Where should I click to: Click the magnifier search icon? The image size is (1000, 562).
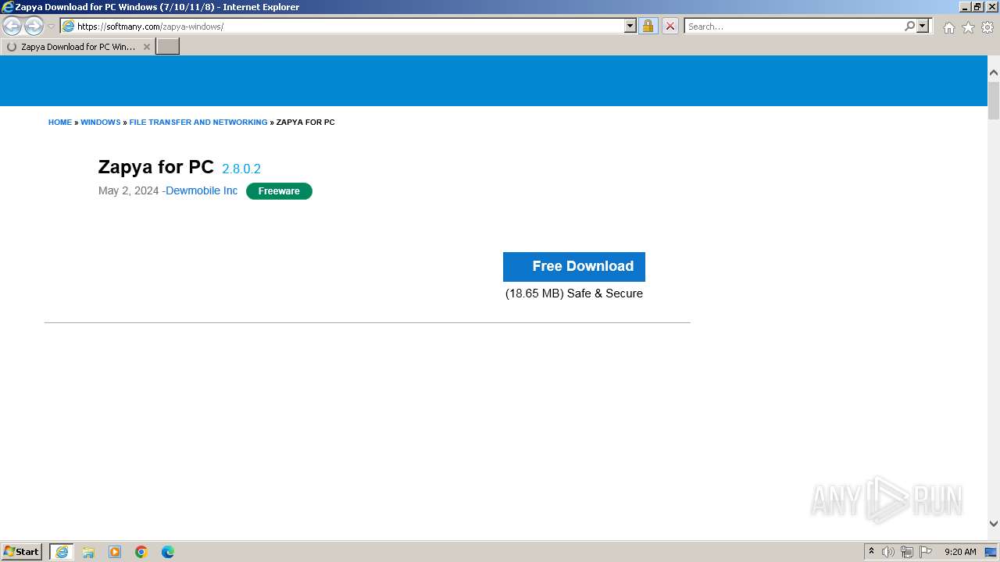coord(909,27)
